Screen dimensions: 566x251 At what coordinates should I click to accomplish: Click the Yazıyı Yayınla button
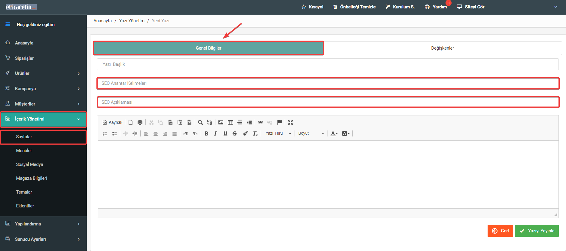point(537,231)
